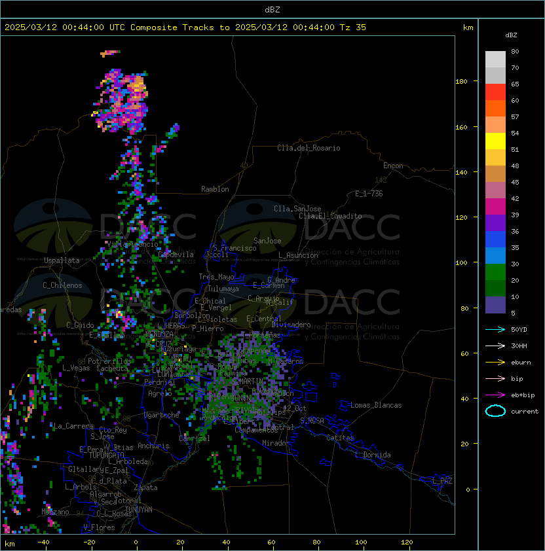
Task: Click the '30HM' legend label
Action: tap(519, 346)
